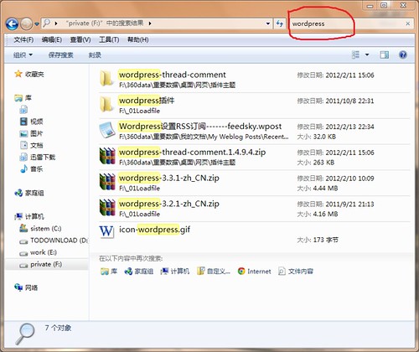Search again in 自定义 location
This screenshot has width=419, height=352.
214,271
